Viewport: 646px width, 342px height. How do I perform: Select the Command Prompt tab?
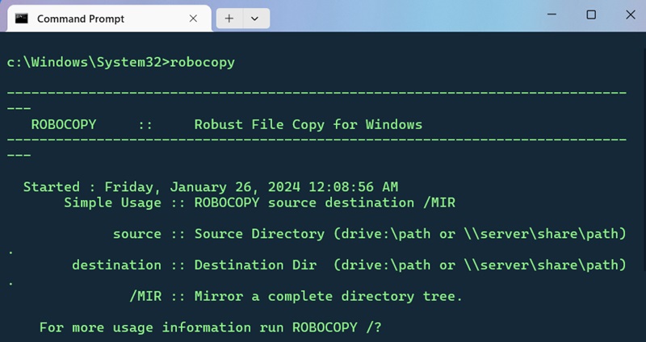pyautogui.click(x=109, y=19)
